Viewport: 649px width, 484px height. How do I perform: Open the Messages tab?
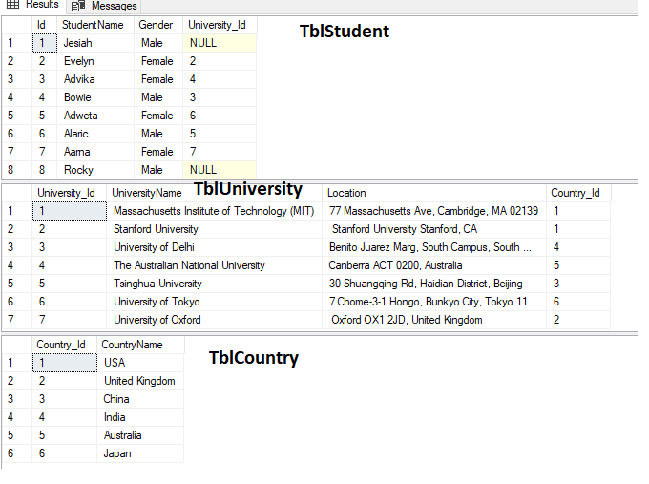coord(104,6)
